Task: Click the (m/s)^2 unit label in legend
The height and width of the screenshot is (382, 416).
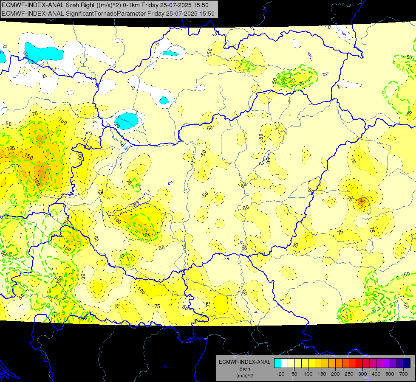Action: point(245,376)
